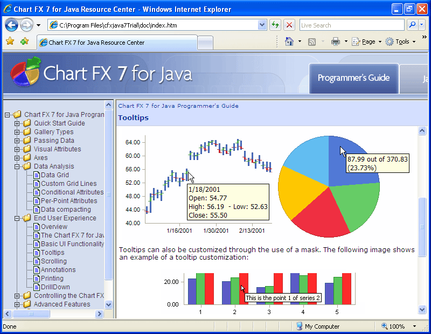This screenshot has width=431, height=334.
Task: Click the Gallery Types folder icon
Action: click(26, 131)
